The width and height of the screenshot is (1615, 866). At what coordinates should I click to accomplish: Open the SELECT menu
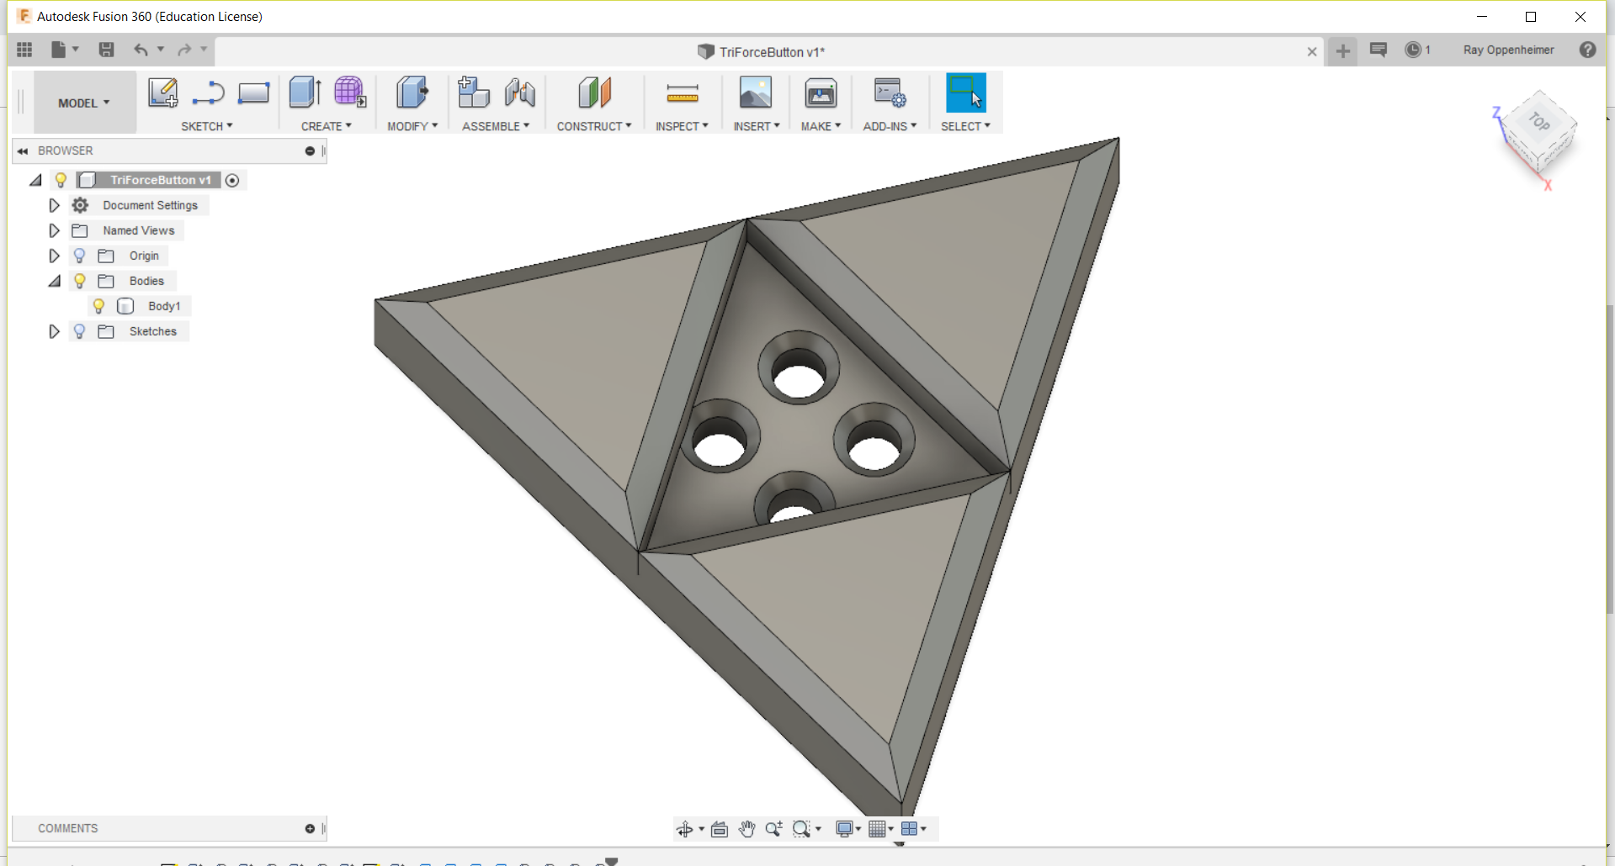pos(965,126)
